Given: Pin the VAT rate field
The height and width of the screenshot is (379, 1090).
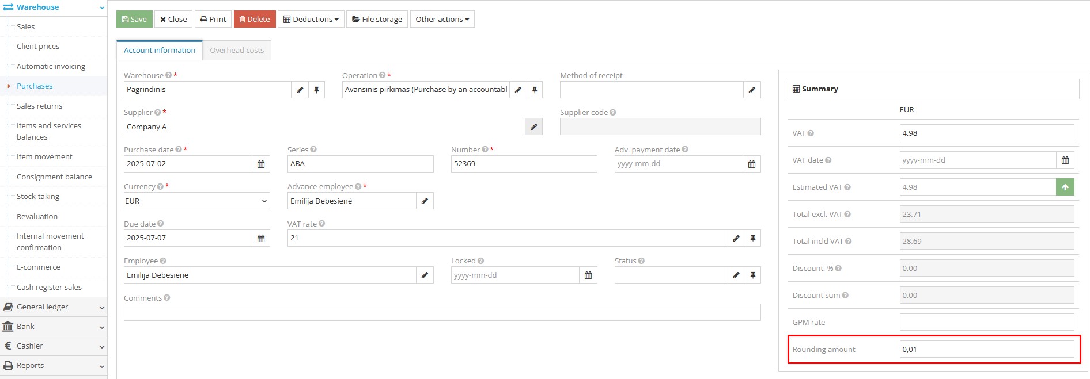Looking at the screenshot, I should pos(752,238).
